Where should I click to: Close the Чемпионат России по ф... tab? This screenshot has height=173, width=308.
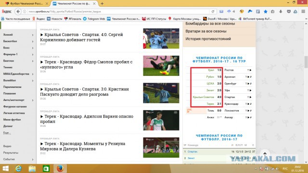[x=94, y=3]
